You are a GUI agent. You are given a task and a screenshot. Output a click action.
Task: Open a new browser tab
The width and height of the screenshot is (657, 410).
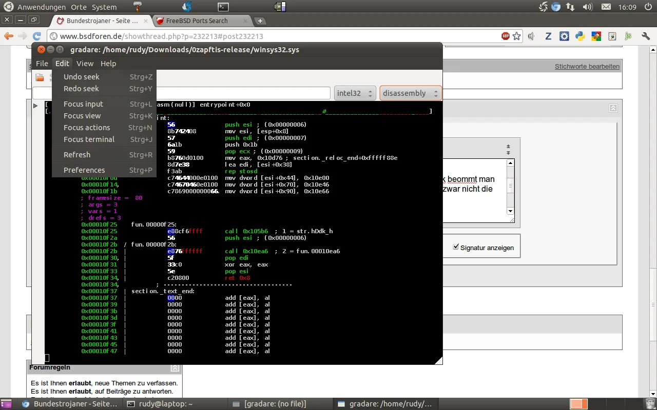[x=260, y=21]
